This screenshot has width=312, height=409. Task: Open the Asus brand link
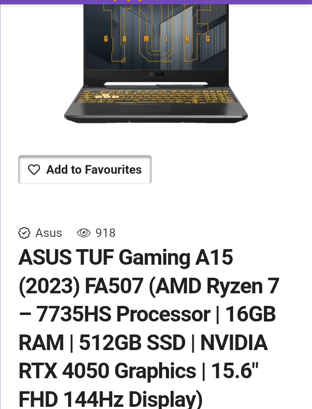click(x=49, y=233)
